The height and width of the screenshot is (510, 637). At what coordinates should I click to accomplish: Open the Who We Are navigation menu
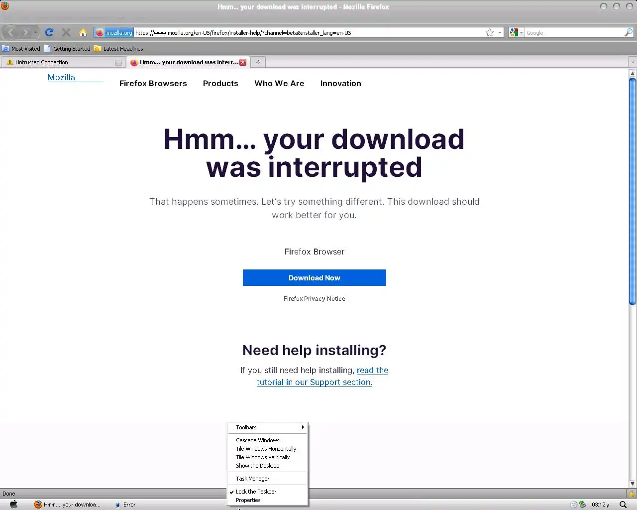279,83
